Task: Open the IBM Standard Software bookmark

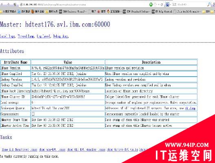Action: pyautogui.click(x=136, y=11)
